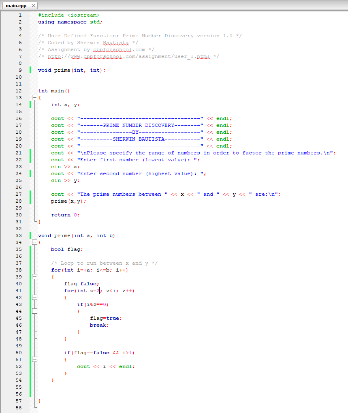Click the 'Coded by Sherwin Bautista' comment

pyautogui.click(x=88, y=43)
